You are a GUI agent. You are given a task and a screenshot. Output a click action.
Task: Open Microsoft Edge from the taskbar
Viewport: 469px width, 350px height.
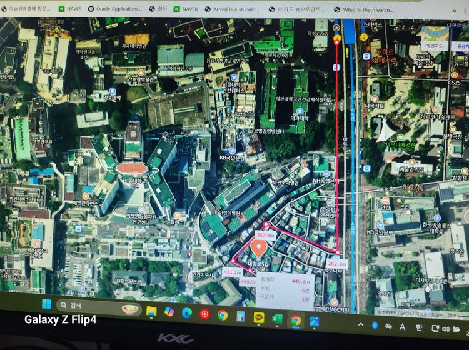187,313
